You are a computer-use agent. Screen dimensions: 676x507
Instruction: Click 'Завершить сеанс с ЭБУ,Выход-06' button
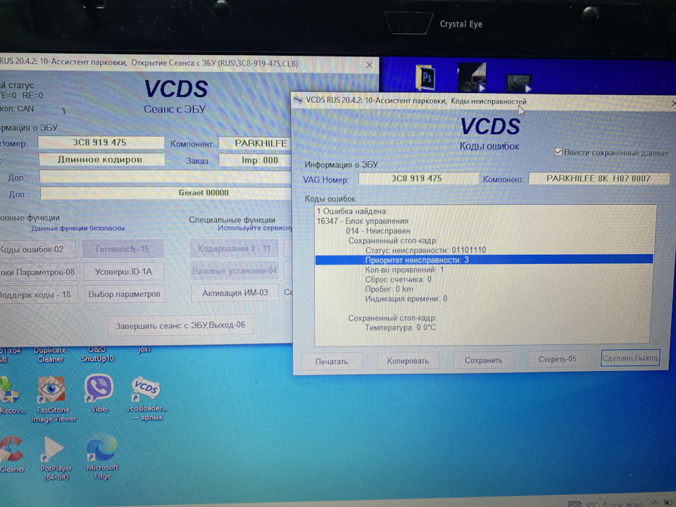(180, 325)
